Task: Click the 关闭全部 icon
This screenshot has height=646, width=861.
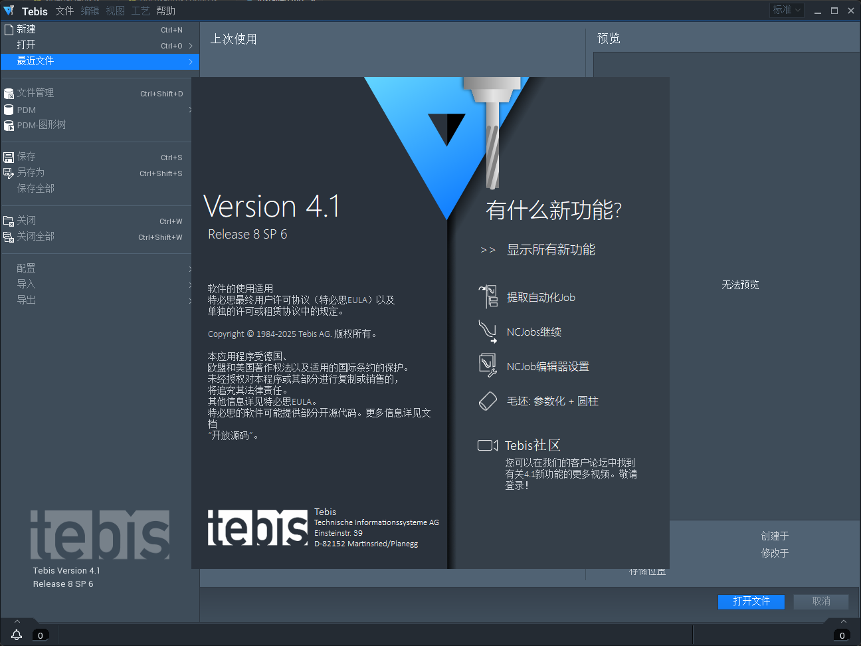Action: pos(9,237)
